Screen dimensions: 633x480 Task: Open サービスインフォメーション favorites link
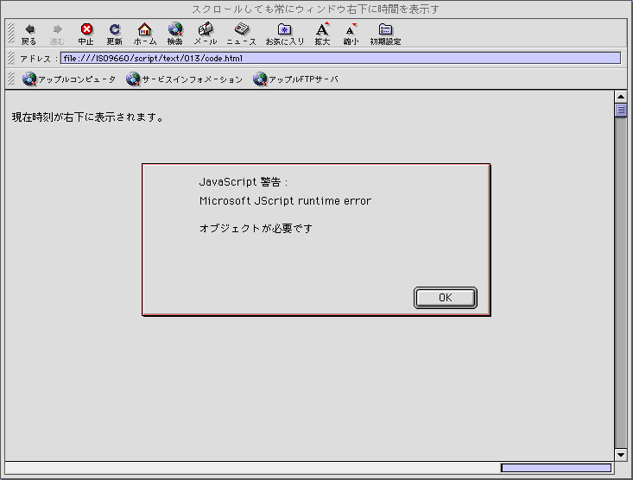[185, 79]
